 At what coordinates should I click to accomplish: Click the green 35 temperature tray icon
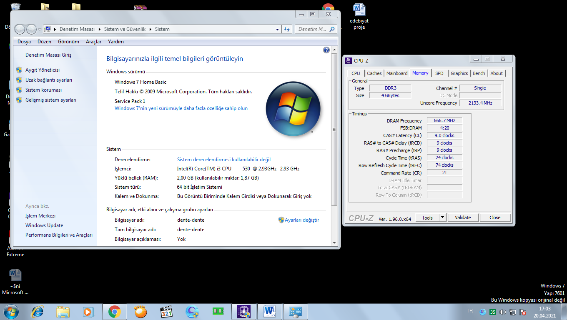pyautogui.click(x=493, y=312)
